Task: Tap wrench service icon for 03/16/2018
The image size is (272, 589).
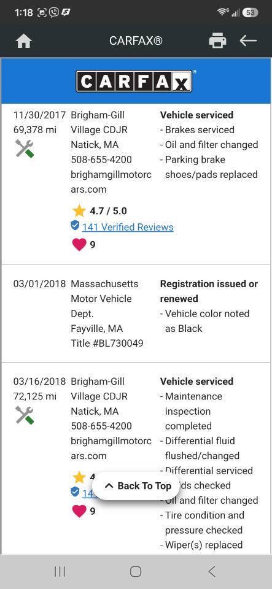Action: [x=25, y=415]
